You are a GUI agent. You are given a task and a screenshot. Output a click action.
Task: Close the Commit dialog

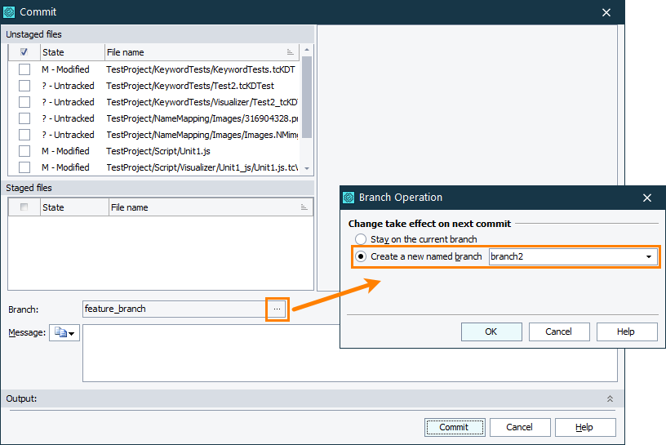coord(606,13)
